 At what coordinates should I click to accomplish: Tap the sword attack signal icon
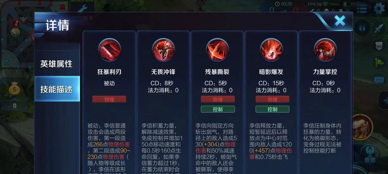pos(379,28)
